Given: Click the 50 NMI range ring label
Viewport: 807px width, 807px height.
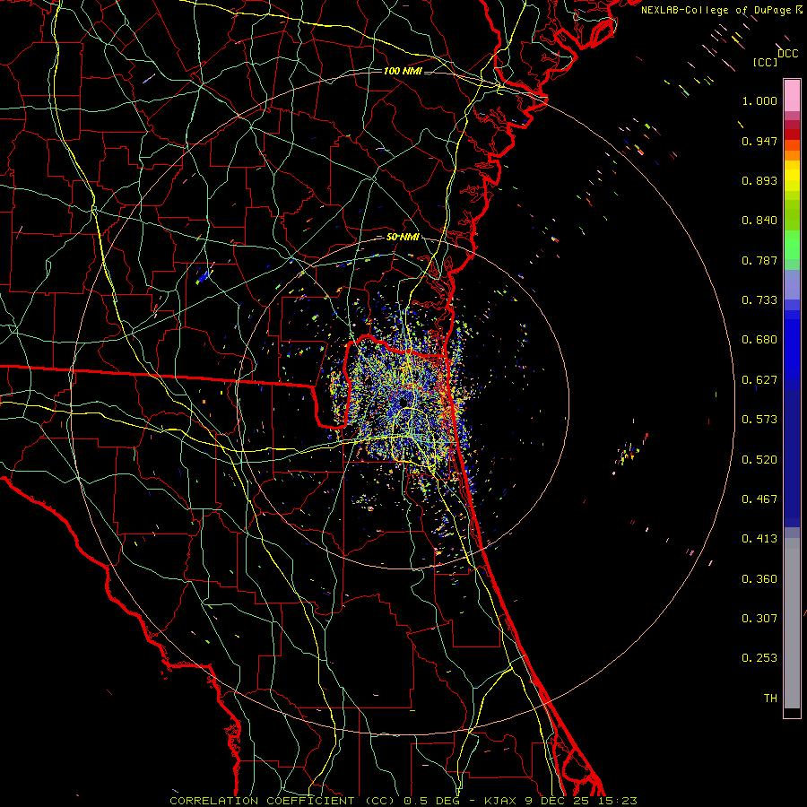Looking at the screenshot, I should (x=403, y=238).
